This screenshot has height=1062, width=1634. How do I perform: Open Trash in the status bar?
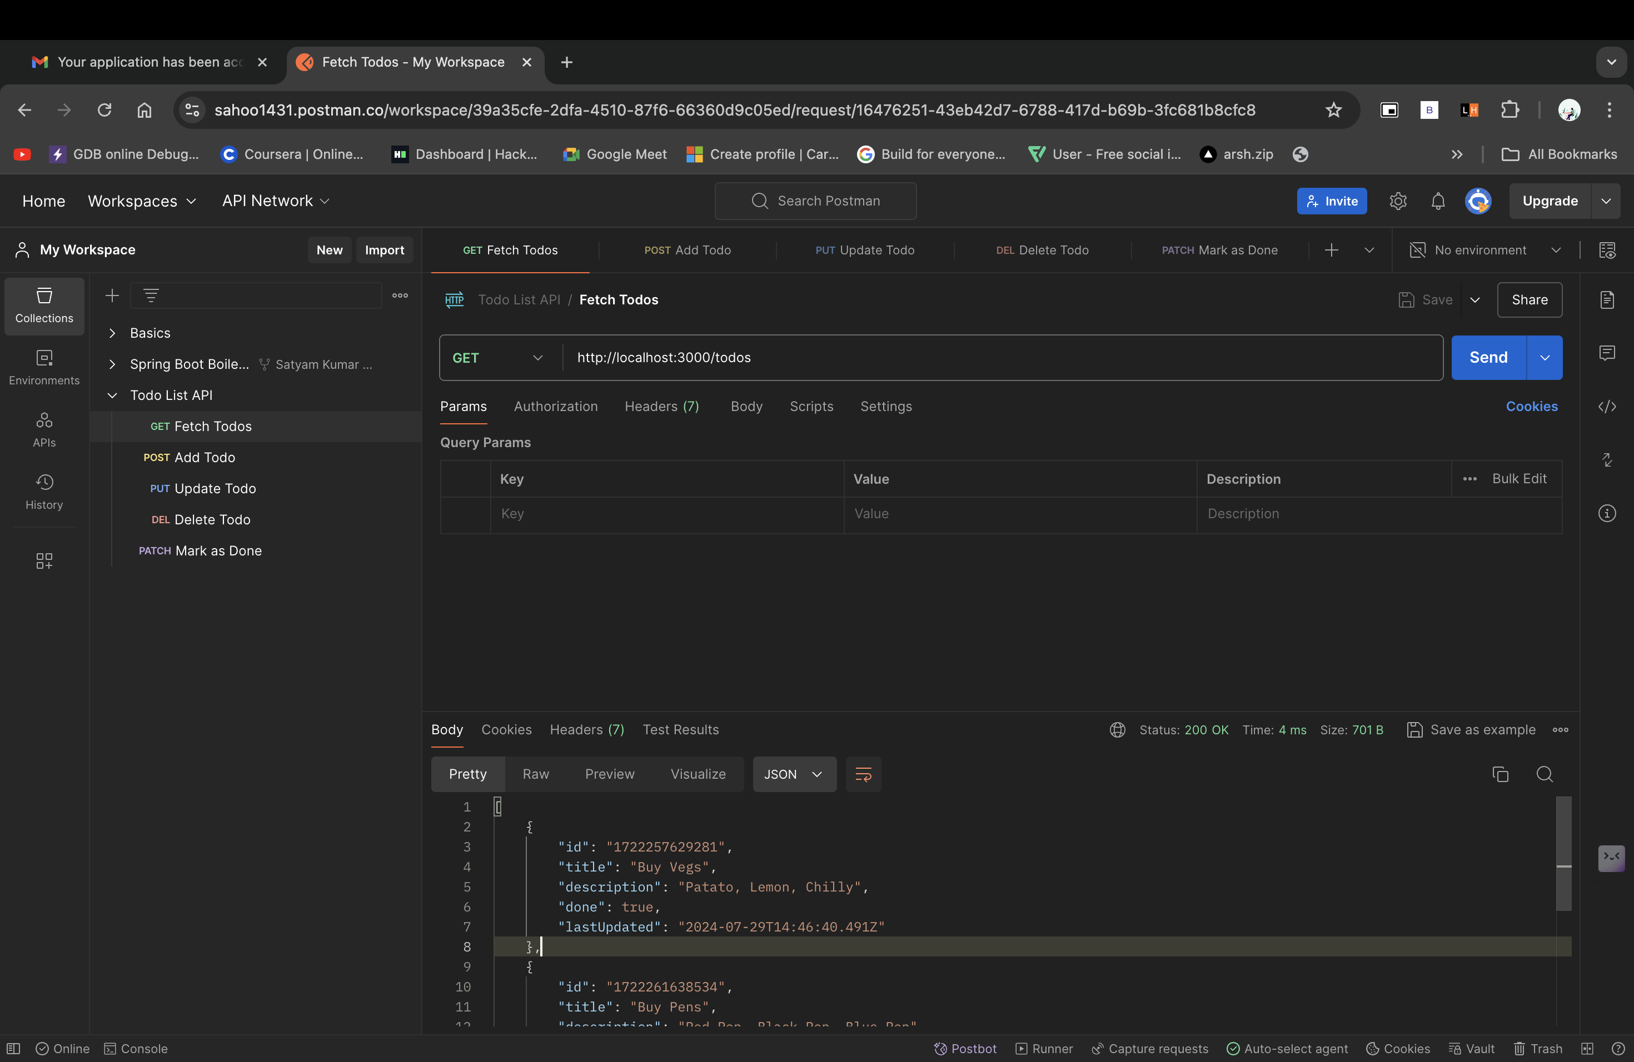coord(1538,1048)
